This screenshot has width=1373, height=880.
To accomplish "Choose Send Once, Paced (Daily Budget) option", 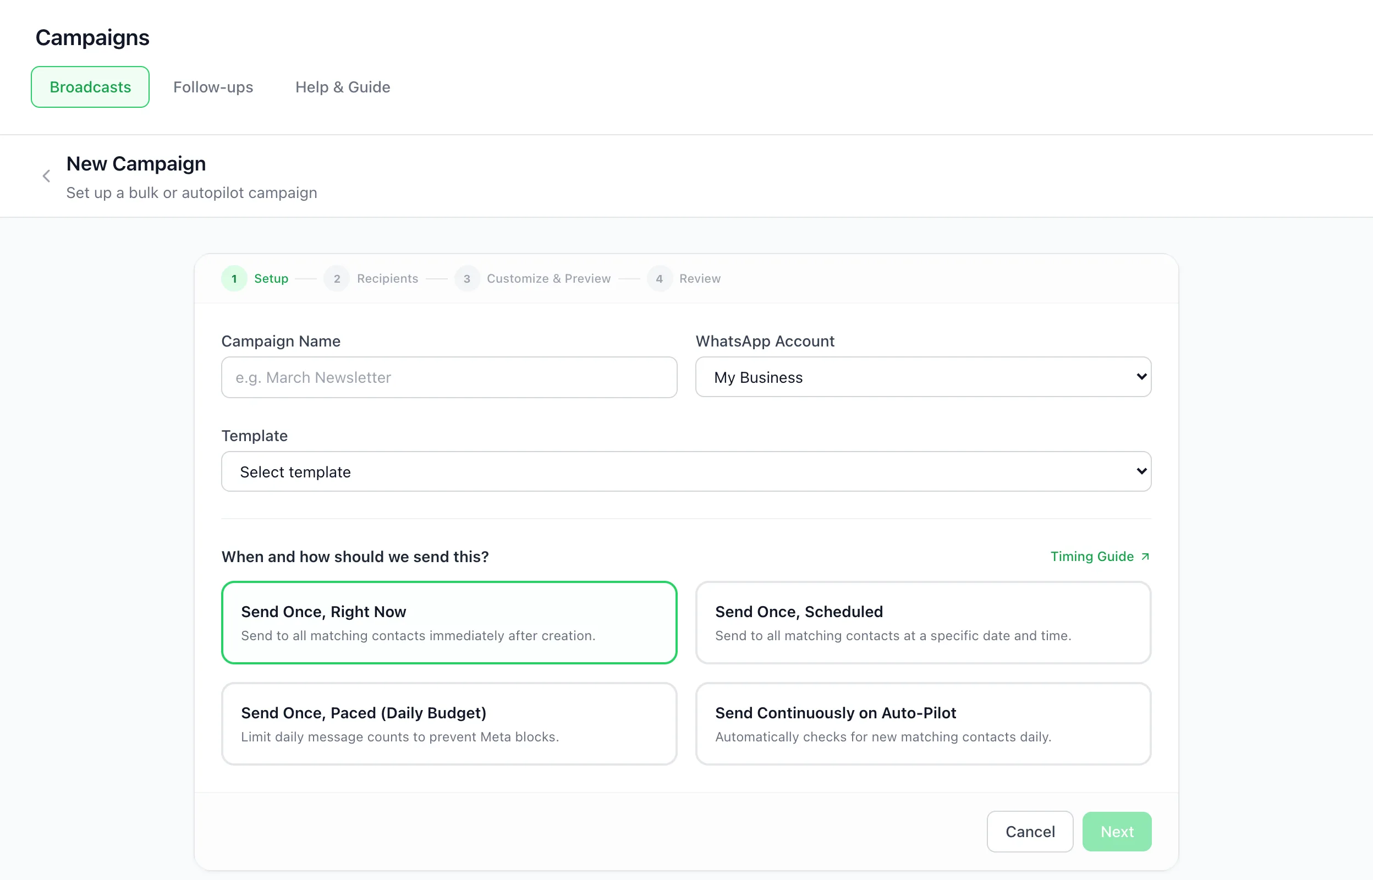I will tap(449, 724).
